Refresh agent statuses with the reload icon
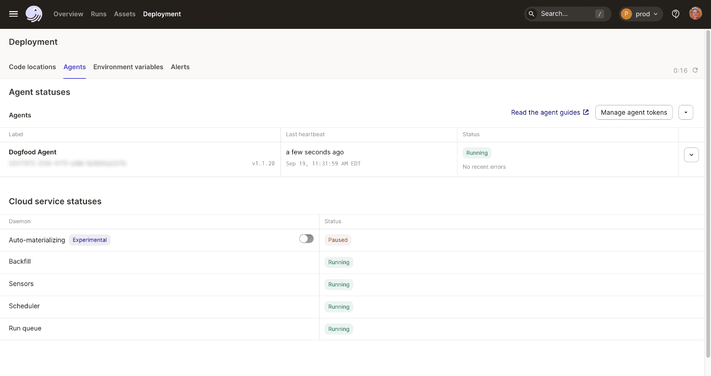 coord(695,70)
